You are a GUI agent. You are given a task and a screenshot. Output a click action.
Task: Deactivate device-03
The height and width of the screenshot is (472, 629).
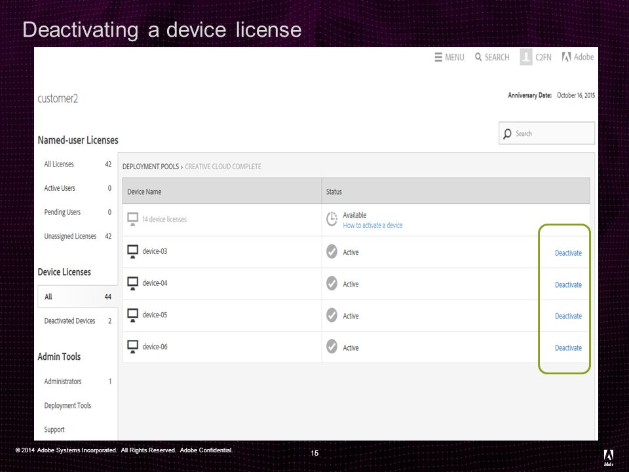tap(568, 253)
